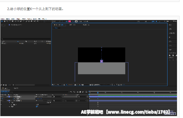Collapse the second layer's disclosure triangle

[8, 101]
